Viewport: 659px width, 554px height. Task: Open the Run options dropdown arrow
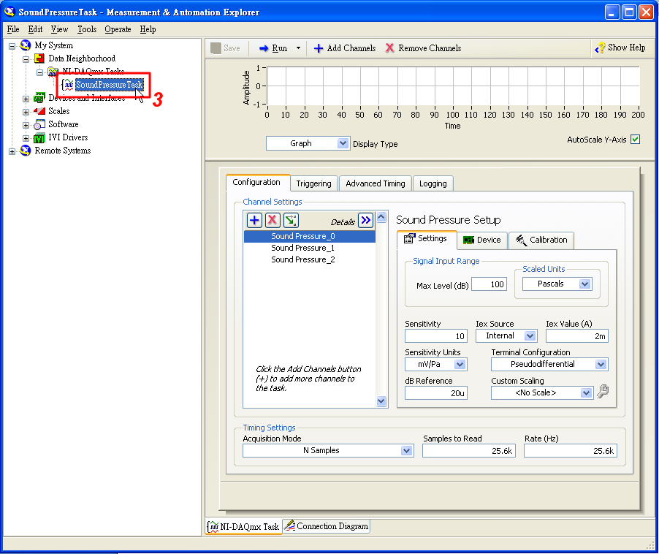tap(298, 48)
